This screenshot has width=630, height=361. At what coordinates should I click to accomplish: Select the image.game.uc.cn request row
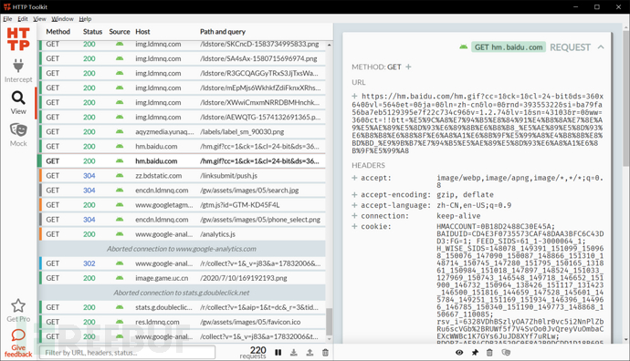click(183, 278)
